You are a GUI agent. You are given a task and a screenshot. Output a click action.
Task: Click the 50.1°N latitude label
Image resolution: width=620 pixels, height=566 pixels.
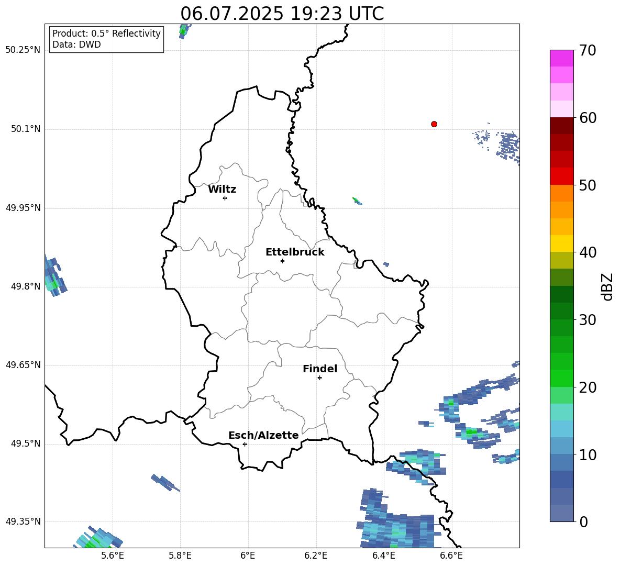pyautogui.click(x=26, y=129)
